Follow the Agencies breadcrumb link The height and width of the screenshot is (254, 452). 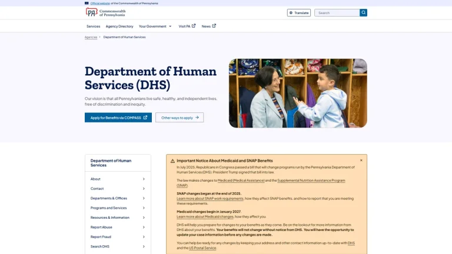click(x=91, y=37)
